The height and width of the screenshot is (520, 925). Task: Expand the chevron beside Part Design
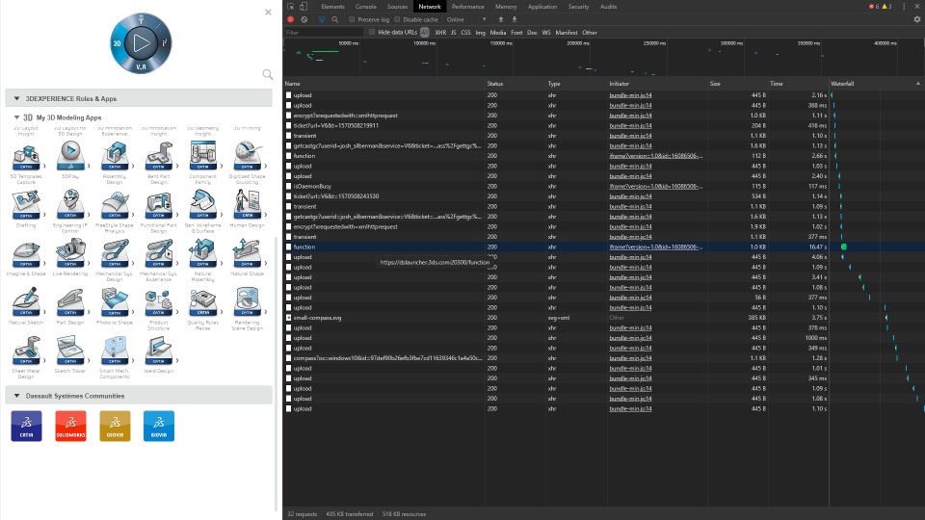[89, 312]
